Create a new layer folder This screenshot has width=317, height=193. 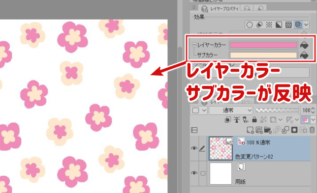(268, 130)
